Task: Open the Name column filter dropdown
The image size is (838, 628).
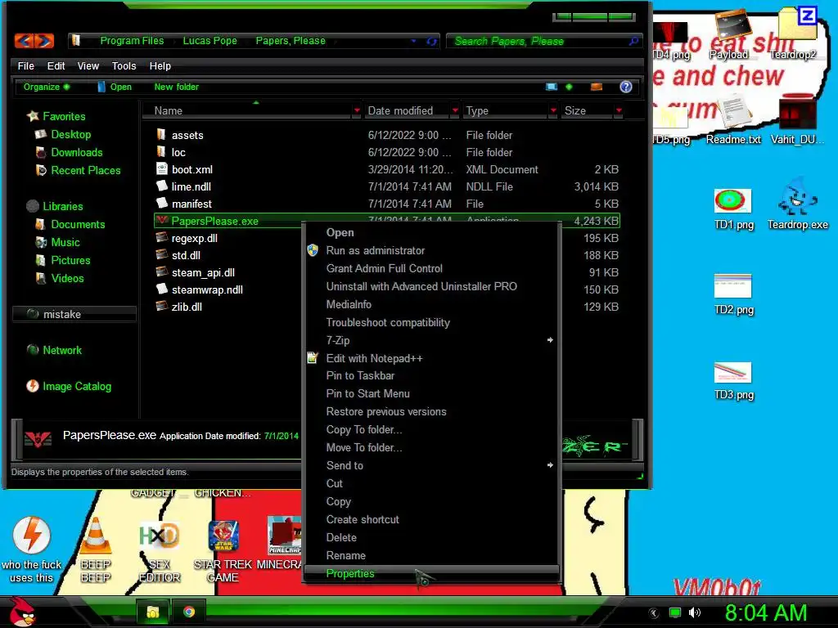Action: click(x=357, y=110)
